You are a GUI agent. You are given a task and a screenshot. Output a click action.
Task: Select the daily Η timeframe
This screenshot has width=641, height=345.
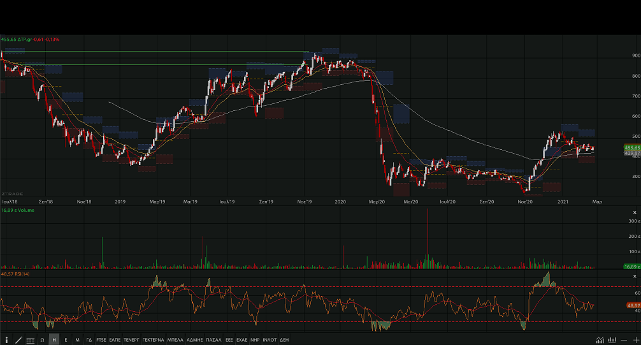click(x=54, y=340)
